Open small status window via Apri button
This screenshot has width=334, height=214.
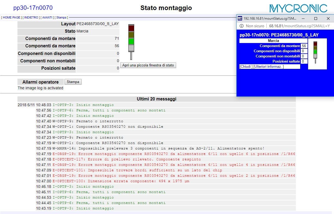coord(148,65)
